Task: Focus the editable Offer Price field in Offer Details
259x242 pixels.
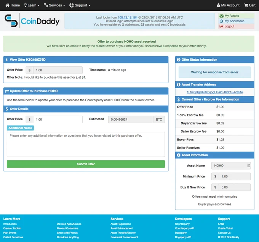Action: click(x=58, y=119)
